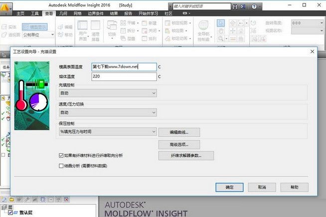Expand the 锁定视图 dropdown arrow
This screenshot has width=326, height=217.
190,23
